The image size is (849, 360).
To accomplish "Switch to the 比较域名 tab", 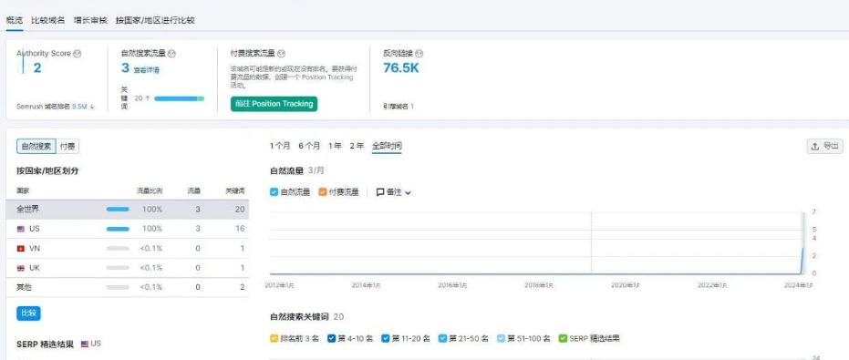I will (x=47, y=21).
